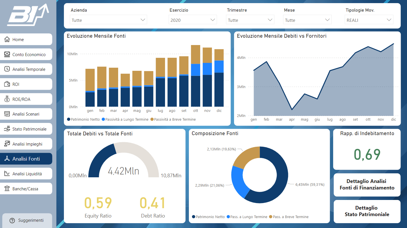407x228 pixels.
Task: Select the Analisi Impieghi icon
Action: tap(7, 144)
